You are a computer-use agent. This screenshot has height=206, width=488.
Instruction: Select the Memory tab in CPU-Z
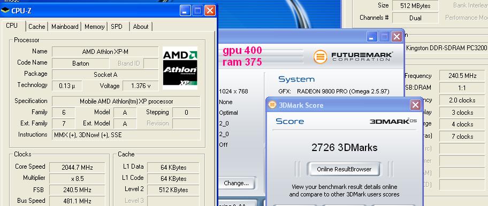(x=94, y=27)
